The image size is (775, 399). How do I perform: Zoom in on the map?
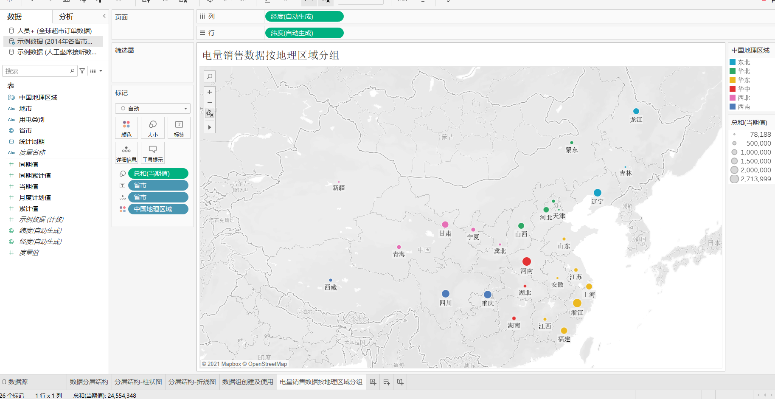[210, 92]
